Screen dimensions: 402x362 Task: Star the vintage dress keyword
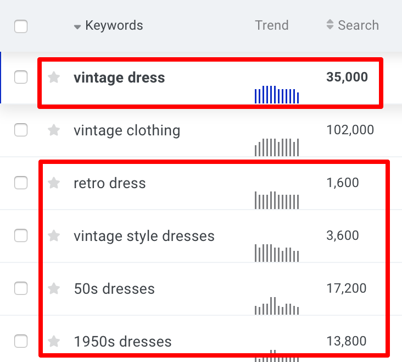[54, 78]
